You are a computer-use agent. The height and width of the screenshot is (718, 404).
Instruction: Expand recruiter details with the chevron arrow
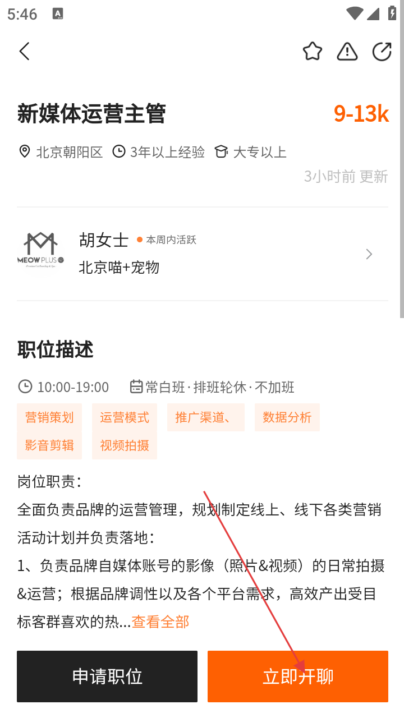[x=369, y=254]
